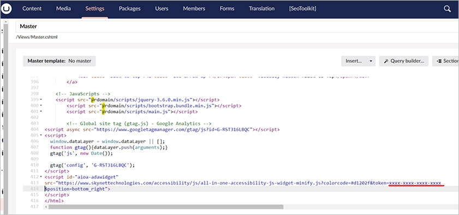Select the Settings section tab
Screen dimensions: 459x215
(95, 9)
